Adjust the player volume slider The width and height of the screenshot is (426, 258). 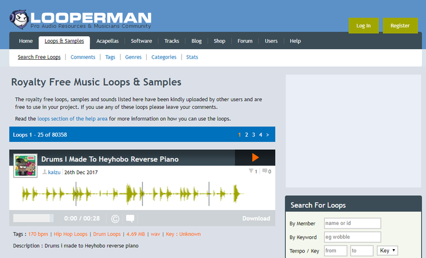(33, 218)
